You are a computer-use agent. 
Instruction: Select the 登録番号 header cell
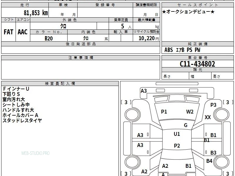(105, 5)
